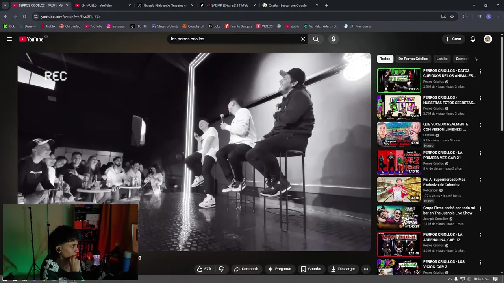This screenshot has width=504, height=283.
Task: Reload the page in Chrome
Action: (24, 17)
